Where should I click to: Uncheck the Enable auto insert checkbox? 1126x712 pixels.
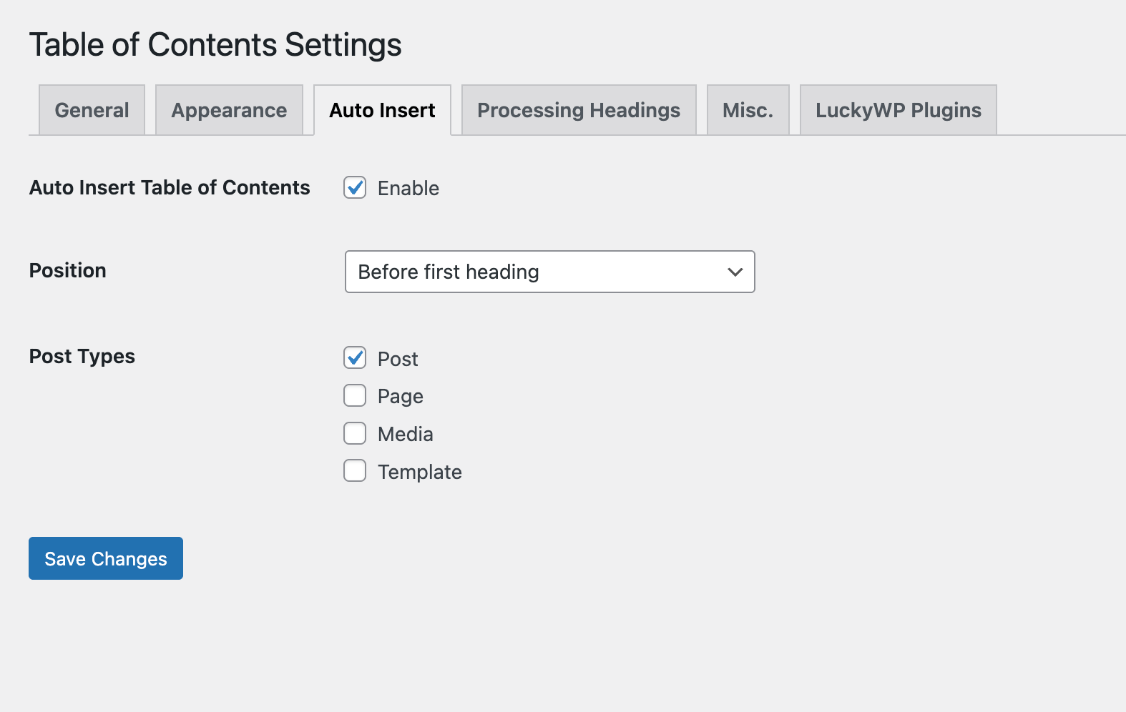pyautogui.click(x=355, y=188)
